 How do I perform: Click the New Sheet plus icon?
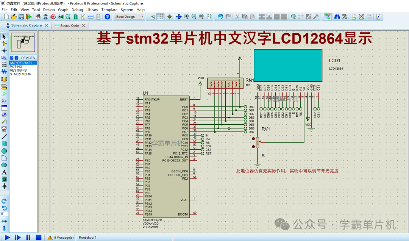pyautogui.click(x=354, y=17)
